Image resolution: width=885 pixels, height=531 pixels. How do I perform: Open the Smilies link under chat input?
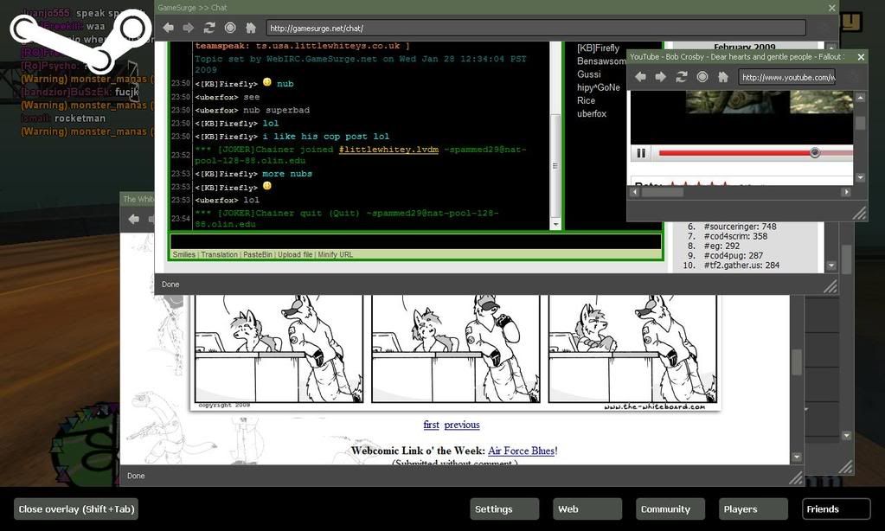[x=184, y=254]
